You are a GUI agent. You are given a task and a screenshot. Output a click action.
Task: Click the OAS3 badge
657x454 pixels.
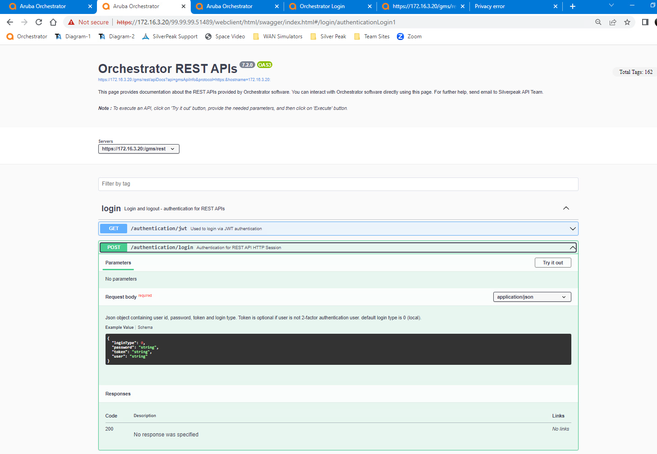(265, 65)
